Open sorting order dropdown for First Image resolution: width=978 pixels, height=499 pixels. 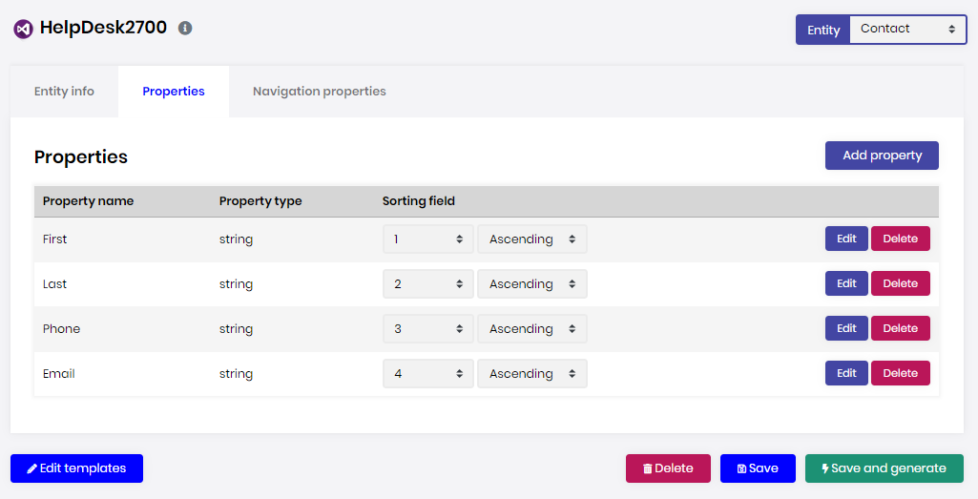coord(427,239)
